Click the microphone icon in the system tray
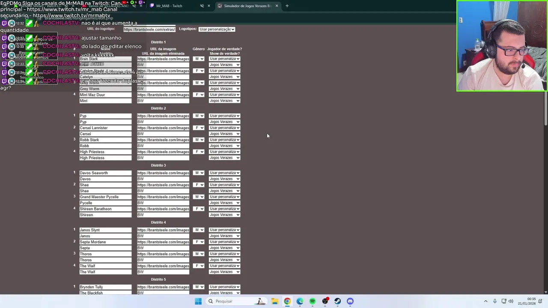The height and width of the screenshot is (308, 548). (495, 301)
